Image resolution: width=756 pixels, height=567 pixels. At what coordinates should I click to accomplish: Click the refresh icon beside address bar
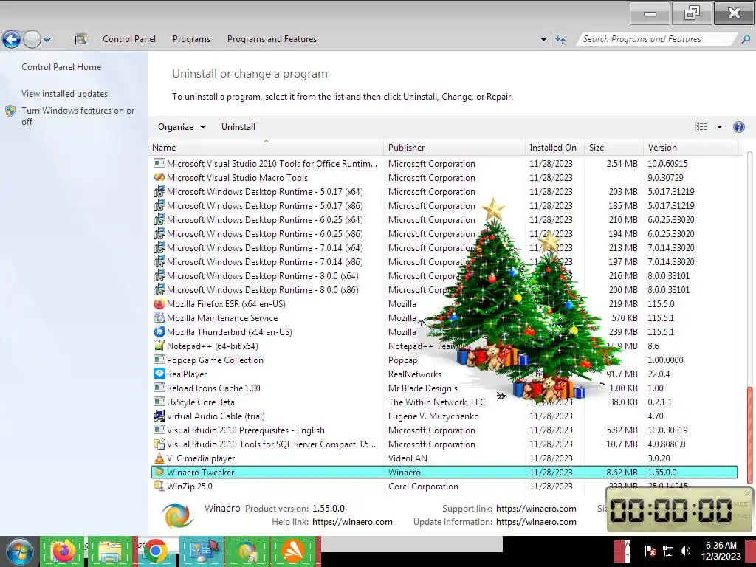click(x=560, y=40)
